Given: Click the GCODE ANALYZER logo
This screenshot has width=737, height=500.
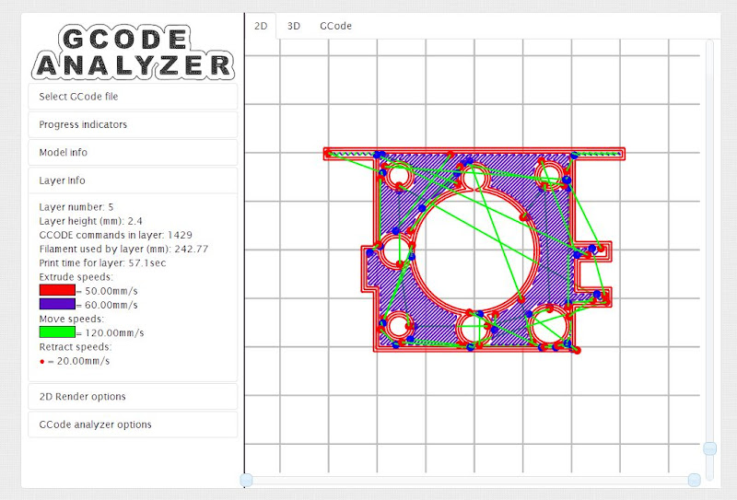Looking at the screenshot, I should 133,52.
